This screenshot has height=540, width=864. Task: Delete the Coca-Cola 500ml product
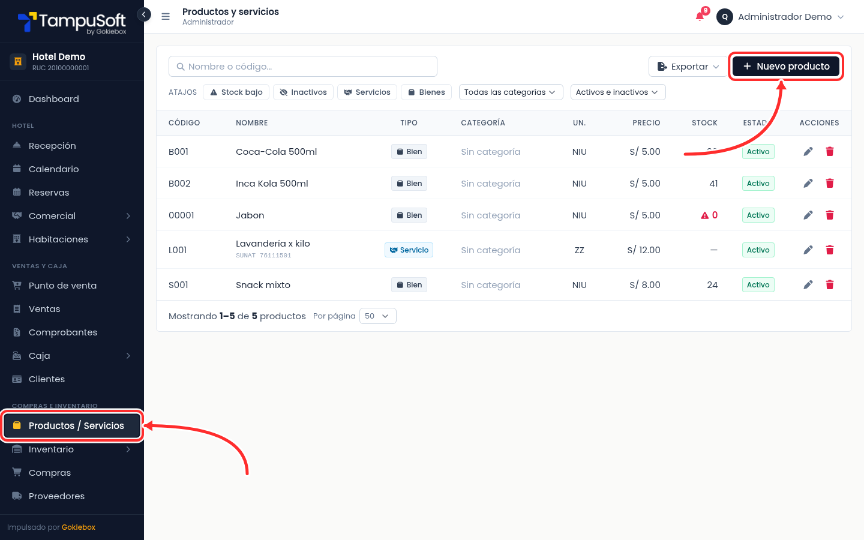click(830, 152)
